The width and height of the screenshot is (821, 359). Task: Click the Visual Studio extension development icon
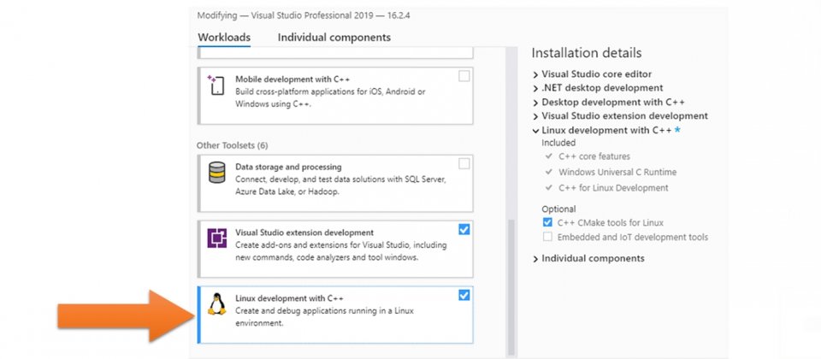pos(216,238)
